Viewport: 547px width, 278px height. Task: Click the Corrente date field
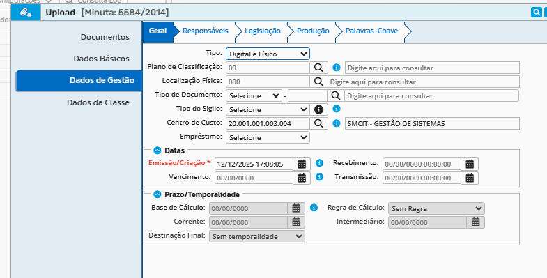[248, 222]
